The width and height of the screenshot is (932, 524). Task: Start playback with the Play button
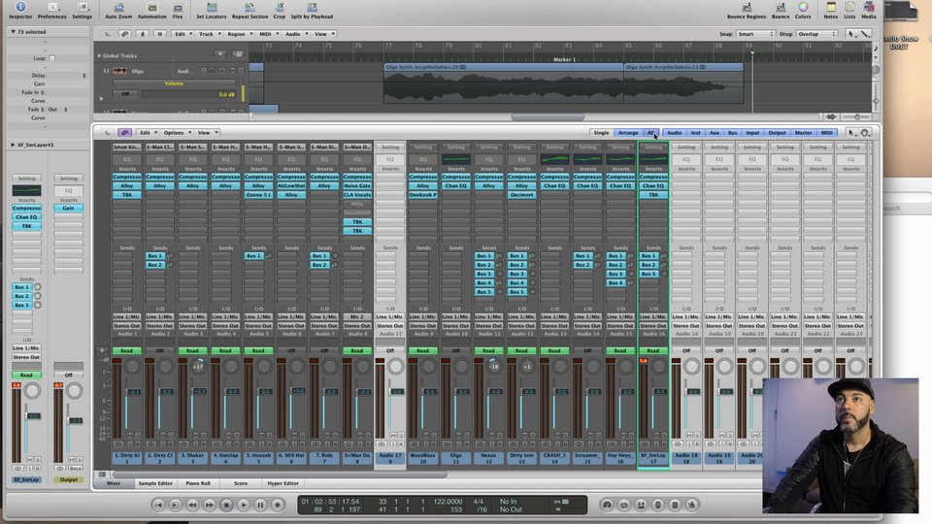point(244,505)
